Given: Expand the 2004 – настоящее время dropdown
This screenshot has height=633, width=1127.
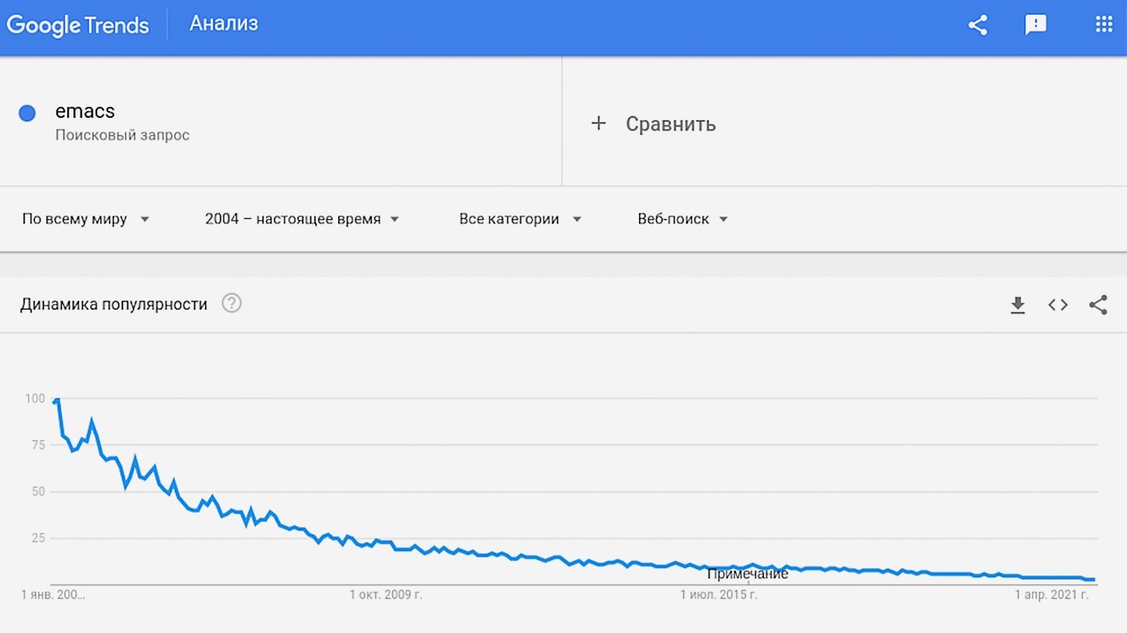Looking at the screenshot, I should click(302, 219).
